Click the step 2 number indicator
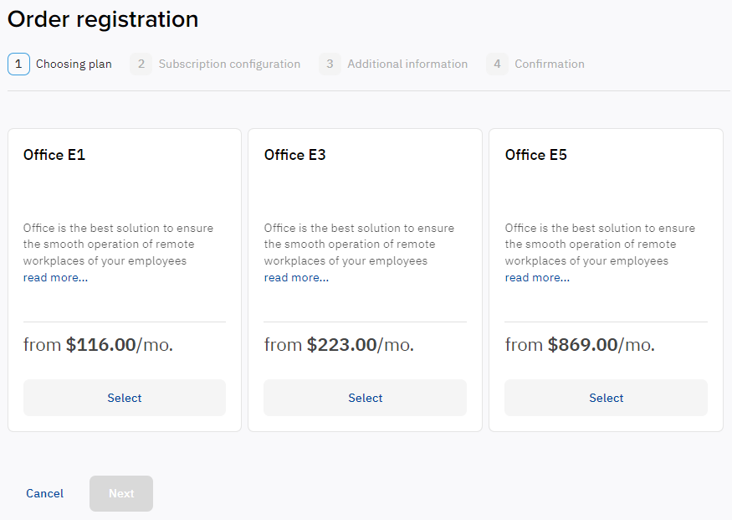 pos(141,64)
